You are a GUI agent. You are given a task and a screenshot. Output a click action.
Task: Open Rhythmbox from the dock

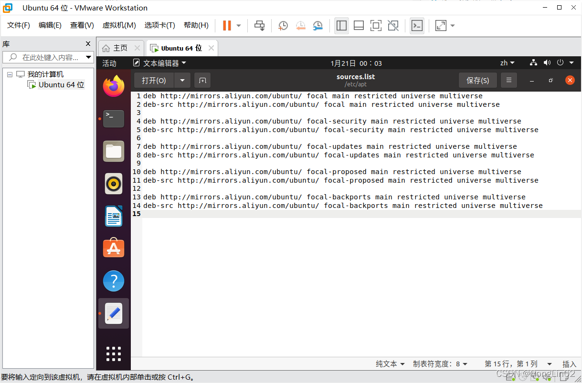coord(114,184)
